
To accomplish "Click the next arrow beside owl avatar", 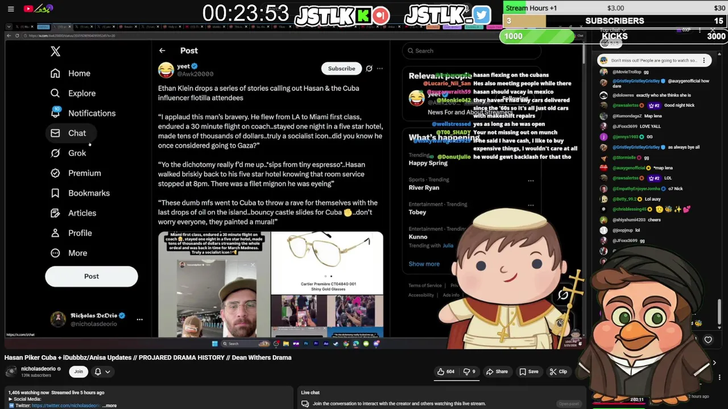I will click(714, 362).
